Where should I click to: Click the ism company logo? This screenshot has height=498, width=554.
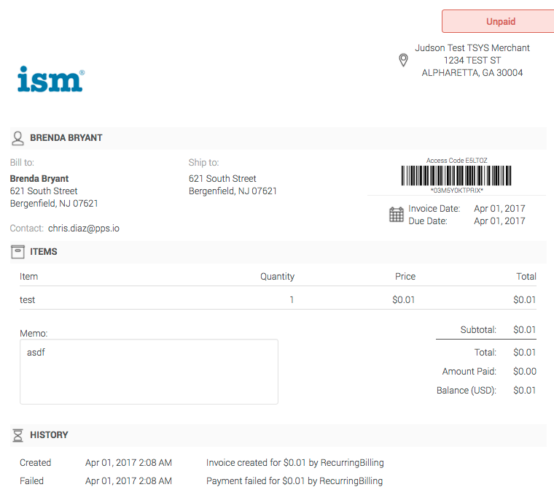point(50,80)
